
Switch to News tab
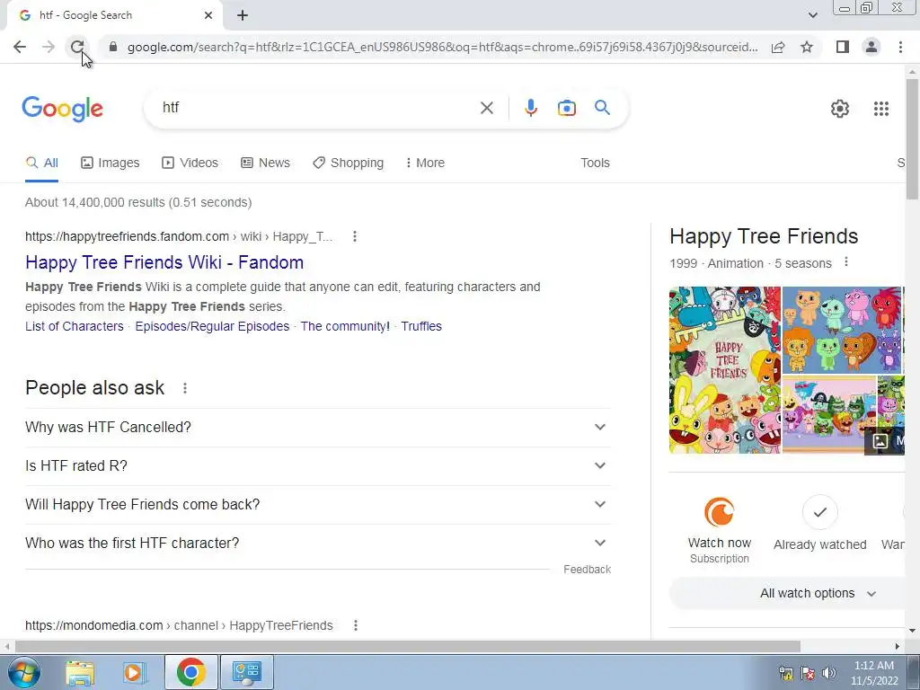(265, 164)
